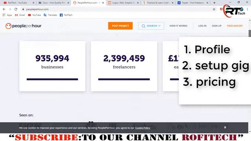Switch to the RofiTech - YouTube tab
Viewport: 251px width, 141px height.
click(17, 3)
